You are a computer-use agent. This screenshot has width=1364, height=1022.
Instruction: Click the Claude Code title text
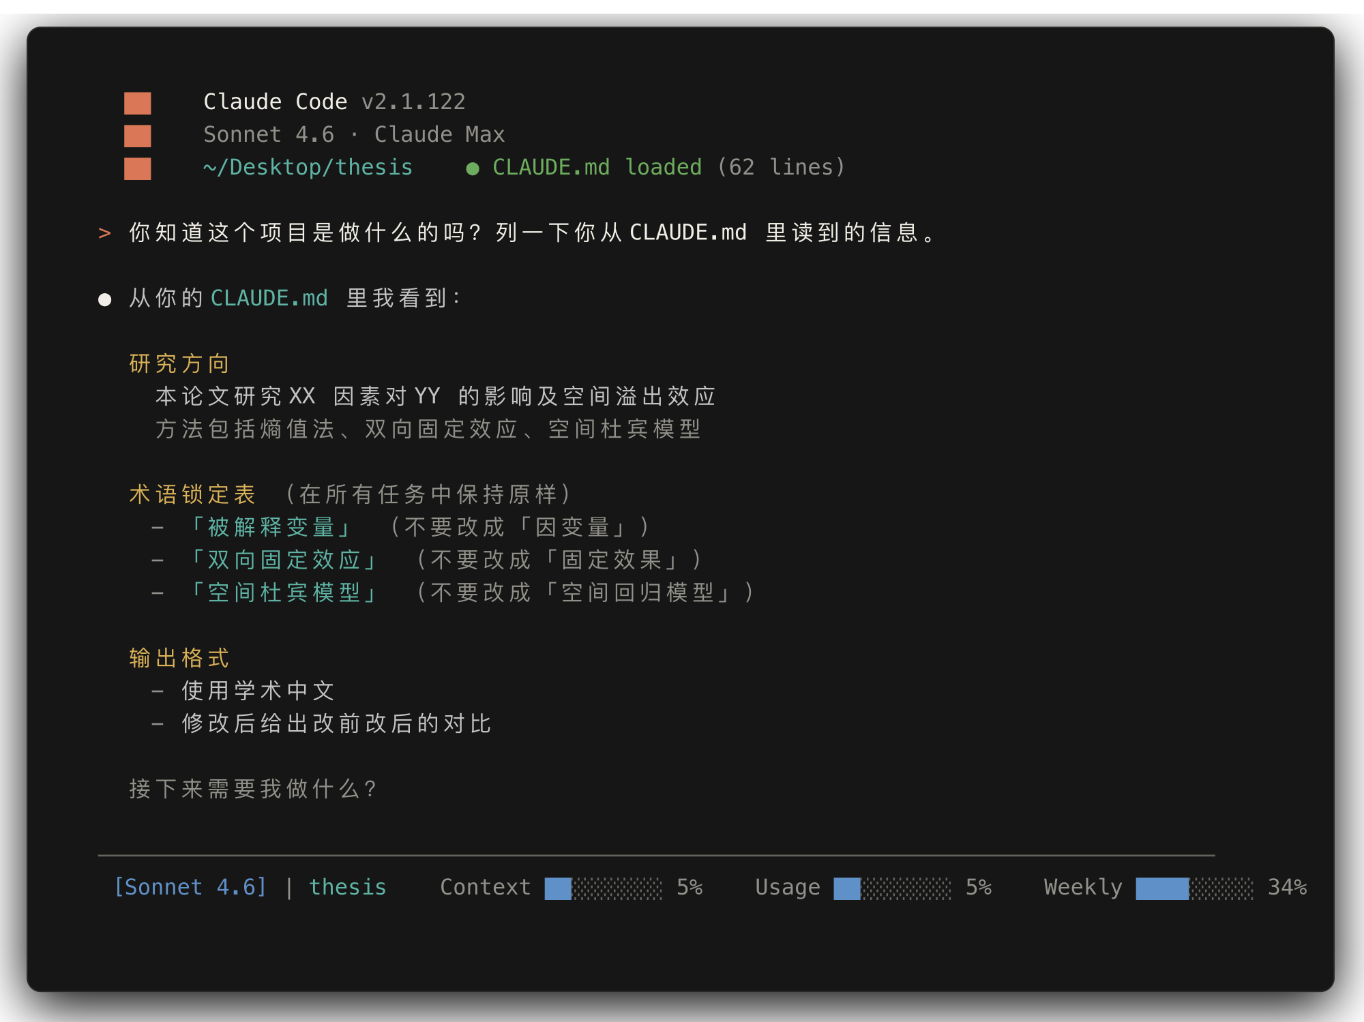(x=276, y=102)
